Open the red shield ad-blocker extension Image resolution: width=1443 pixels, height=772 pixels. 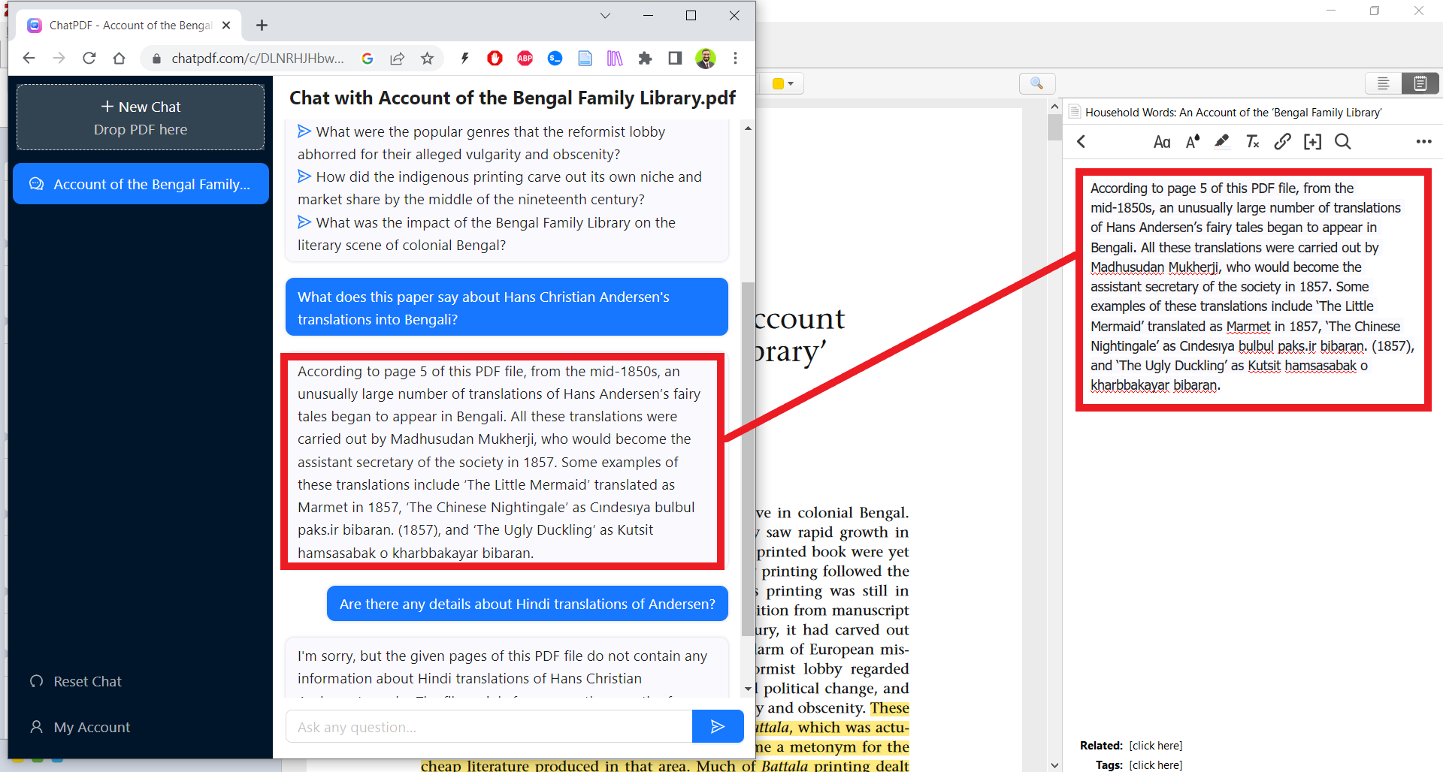(495, 59)
